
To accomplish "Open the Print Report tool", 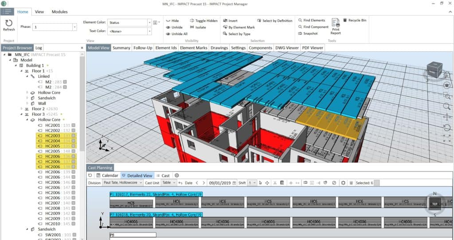I will [336, 26].
